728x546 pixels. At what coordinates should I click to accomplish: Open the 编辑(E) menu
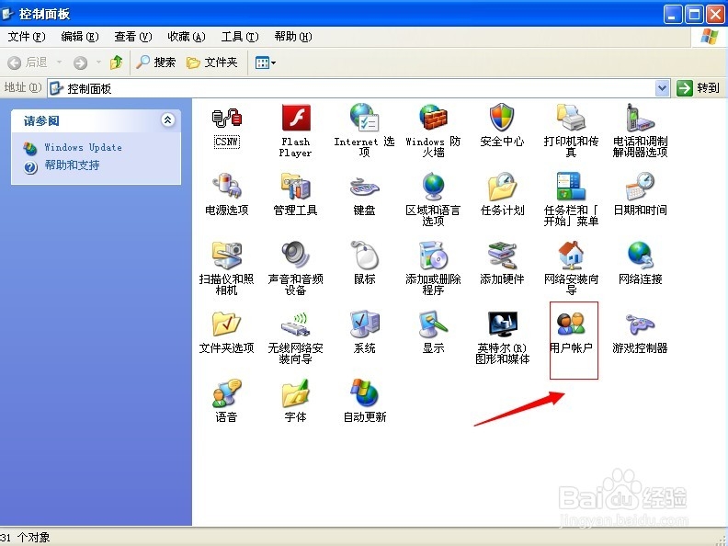(79, 37)
